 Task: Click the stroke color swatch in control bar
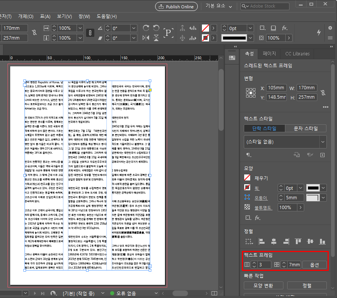tap(205, 38)
